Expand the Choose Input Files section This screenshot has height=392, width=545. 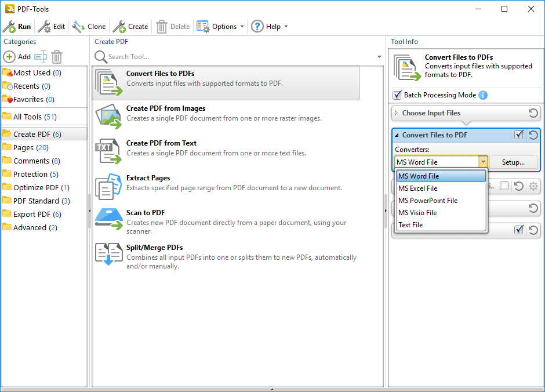pyautogui.click(x=397, y=113)
